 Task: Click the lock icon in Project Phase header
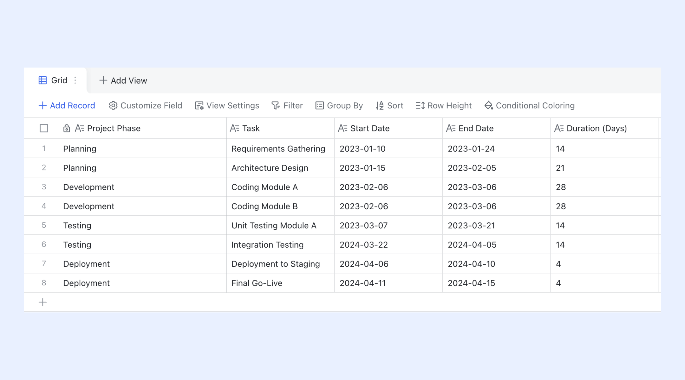pos(67,128)
